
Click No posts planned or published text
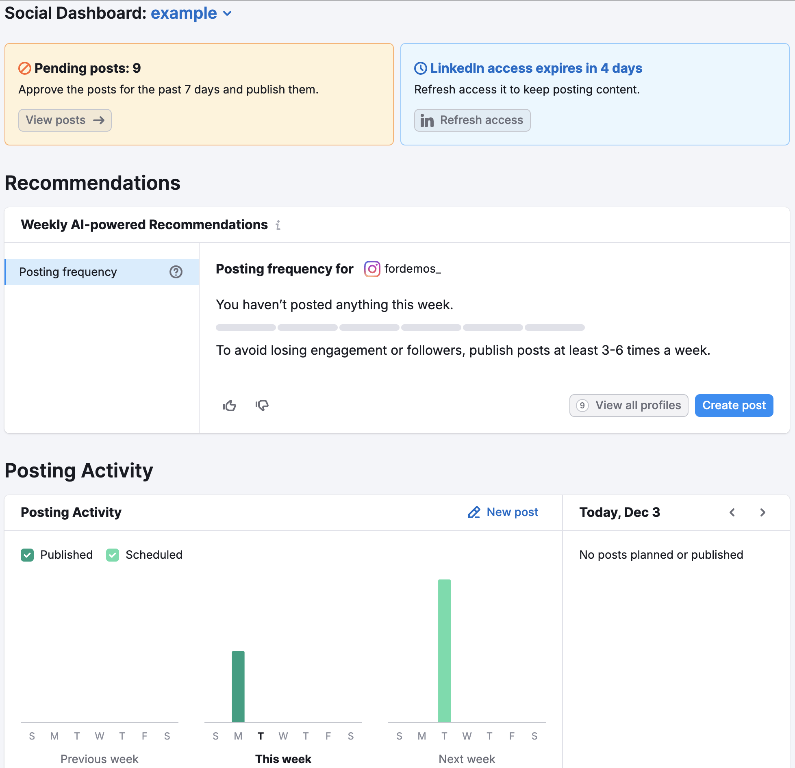[x=661, y=555]
